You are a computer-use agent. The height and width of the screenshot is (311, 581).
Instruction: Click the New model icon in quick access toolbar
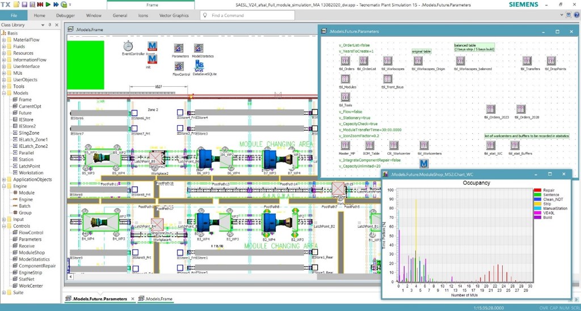point(16,5)
